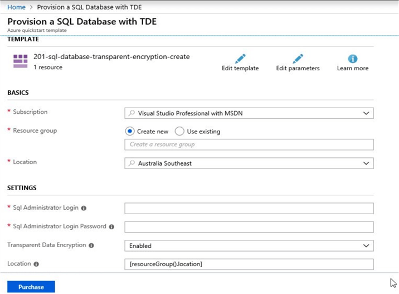Go to Home in the breadcrumb
The image size is (399, 294).
[16, 7]
